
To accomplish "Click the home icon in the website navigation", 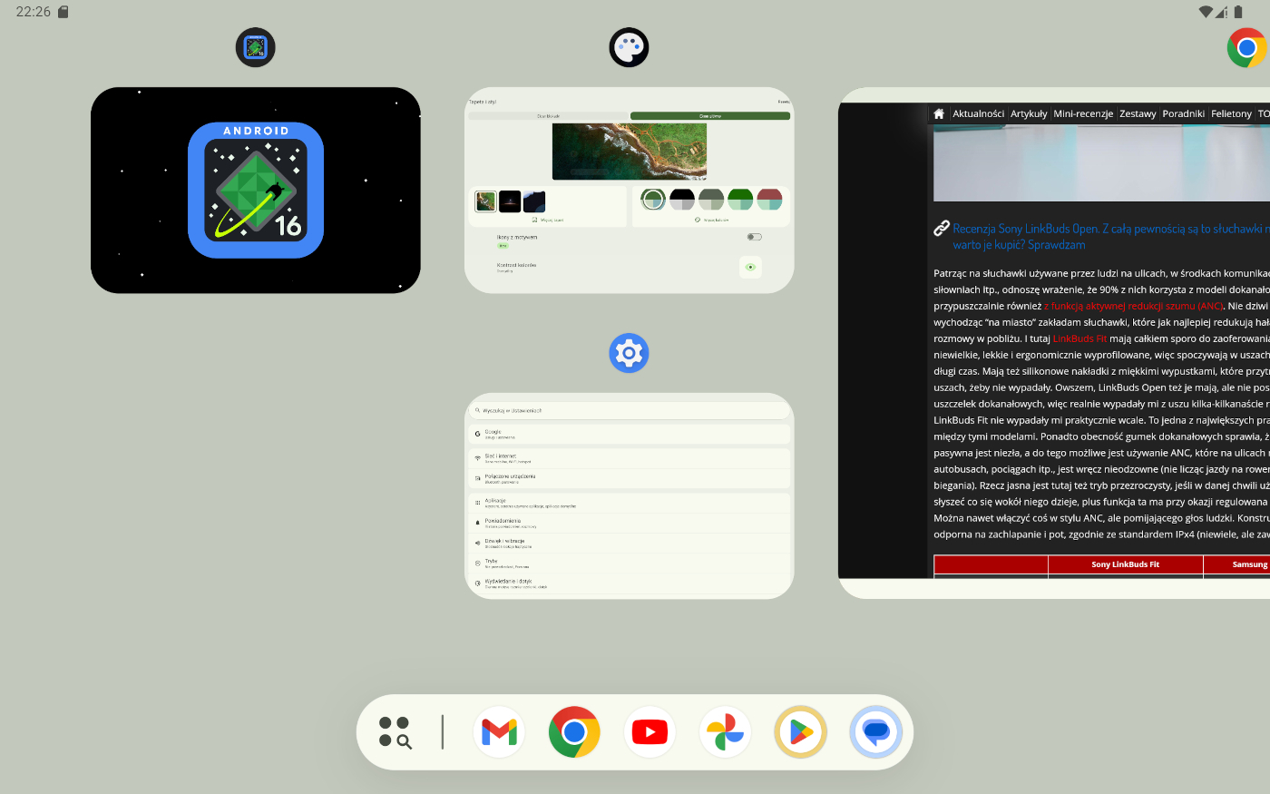I will click(939, 113).
